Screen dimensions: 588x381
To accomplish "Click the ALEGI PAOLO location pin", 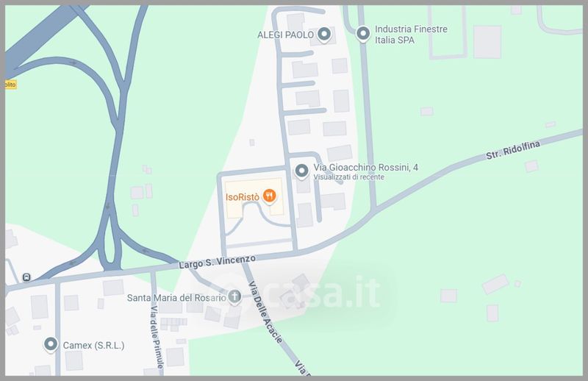I will pos(324,35).
